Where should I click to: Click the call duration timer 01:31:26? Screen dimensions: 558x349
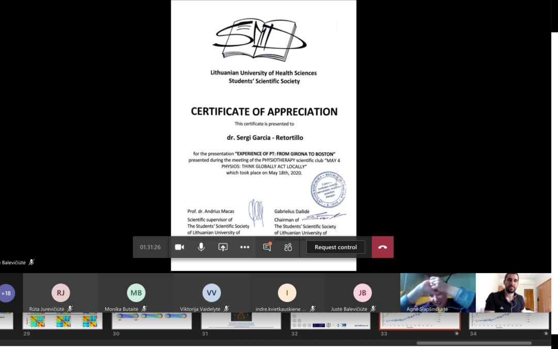click(x=150, y=247)
